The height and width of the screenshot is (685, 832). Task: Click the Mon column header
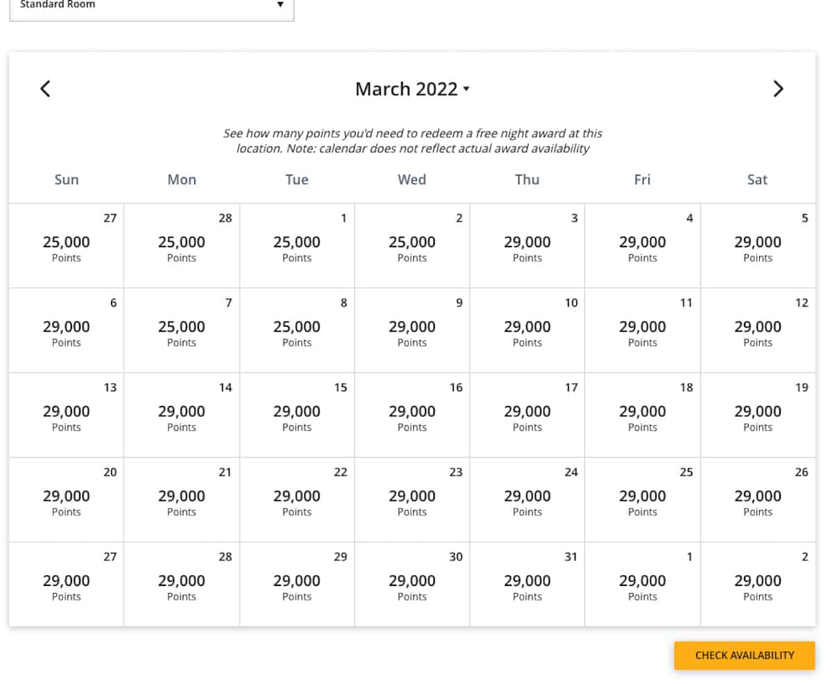182,179
